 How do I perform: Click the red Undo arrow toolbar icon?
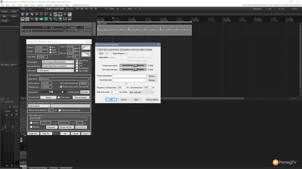pyautogui.click(x=41, y=14)
